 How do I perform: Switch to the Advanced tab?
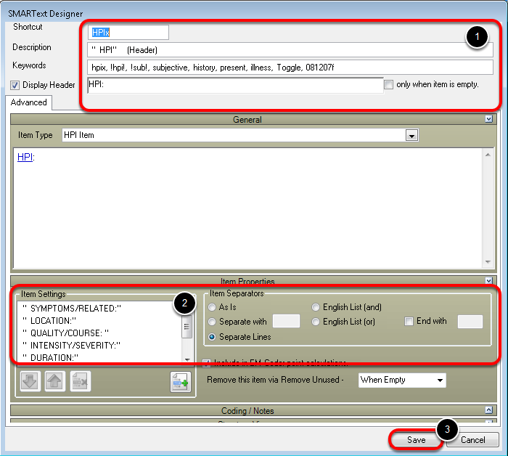[x=28, y=102]
